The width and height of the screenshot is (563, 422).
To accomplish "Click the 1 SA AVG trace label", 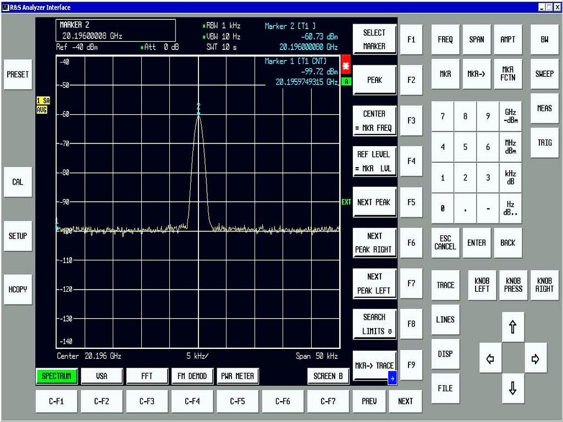I will point(42,105).
